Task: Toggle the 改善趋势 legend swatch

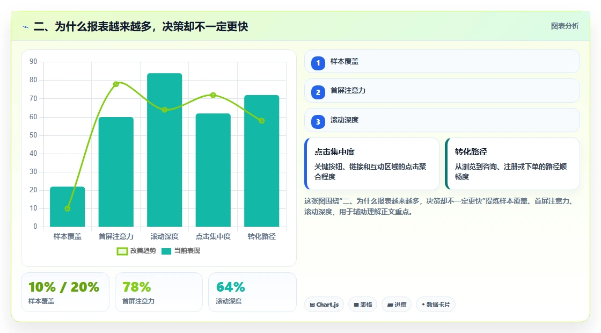Action: click(x=122, y=251)
